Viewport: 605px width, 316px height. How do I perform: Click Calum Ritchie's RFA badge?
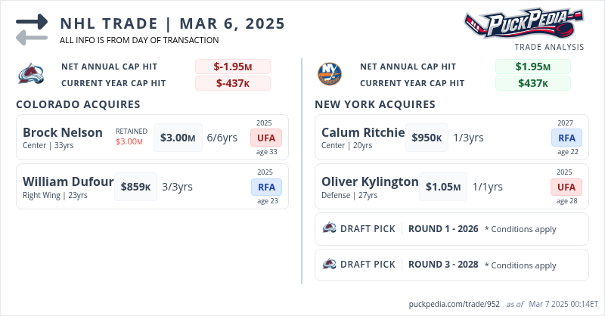(x=566, y=138)
